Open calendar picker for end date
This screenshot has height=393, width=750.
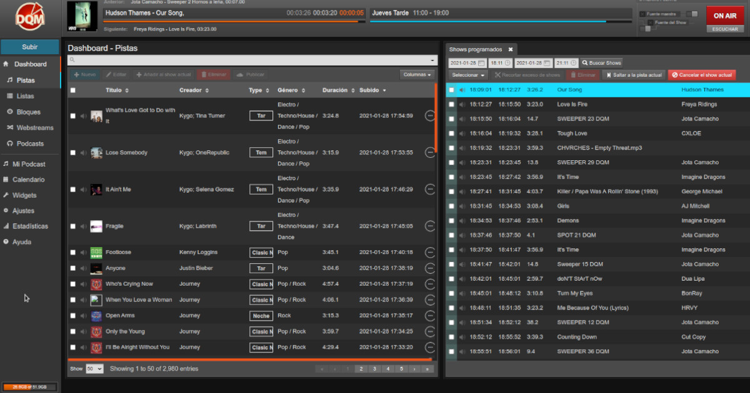coord(547,63)
